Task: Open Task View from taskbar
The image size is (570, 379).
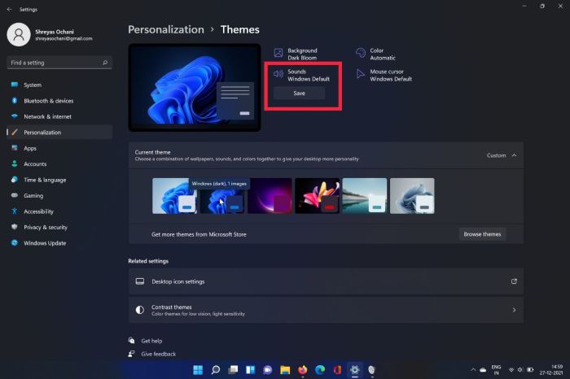Action: (x=233, y=370)
